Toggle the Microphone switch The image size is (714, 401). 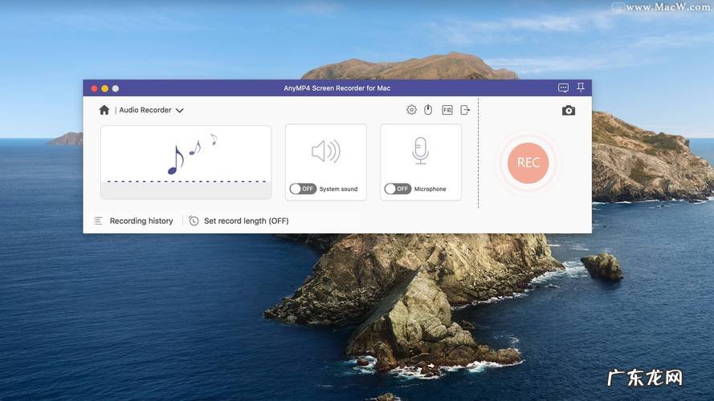click(x=398, y=188)
